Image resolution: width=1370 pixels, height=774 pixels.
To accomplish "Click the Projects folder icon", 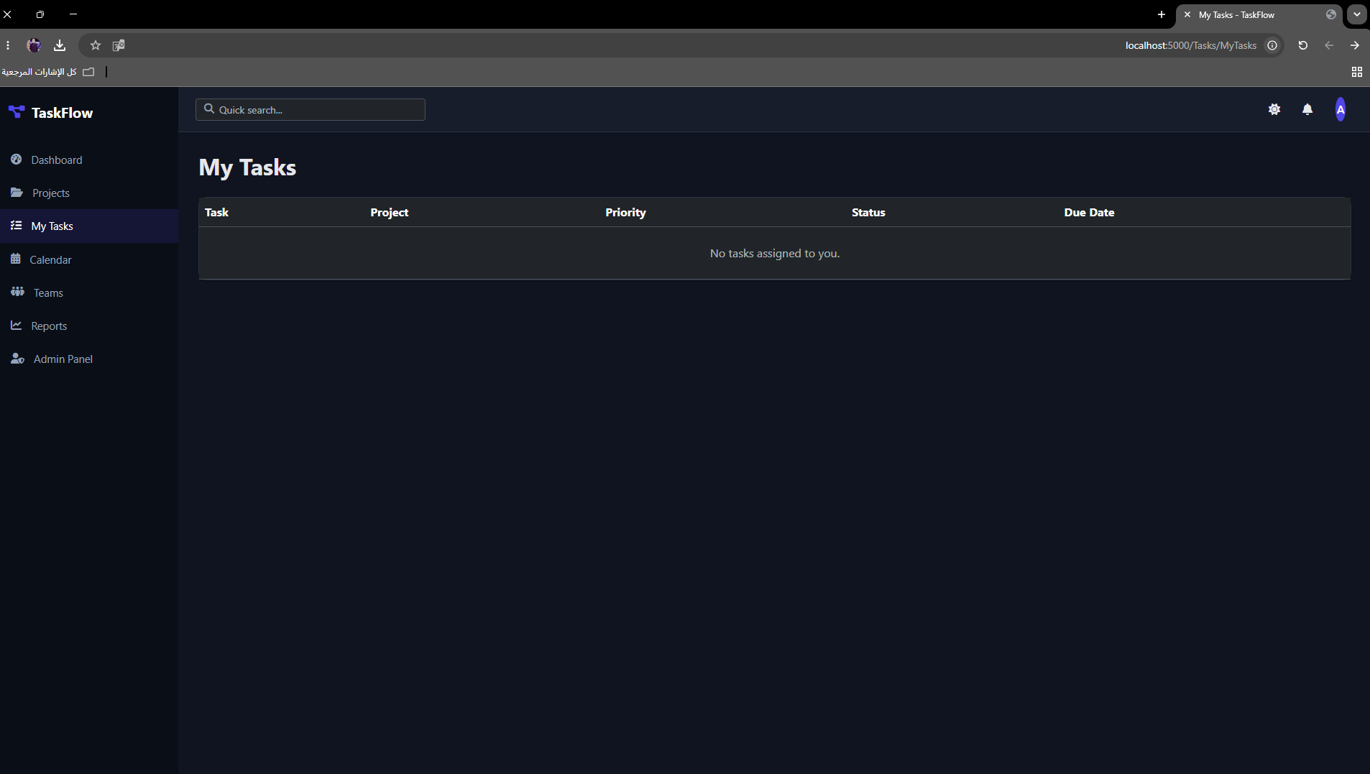I will tap(17, 193).
